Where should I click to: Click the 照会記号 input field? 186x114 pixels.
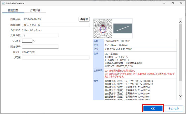pos(40,47)
